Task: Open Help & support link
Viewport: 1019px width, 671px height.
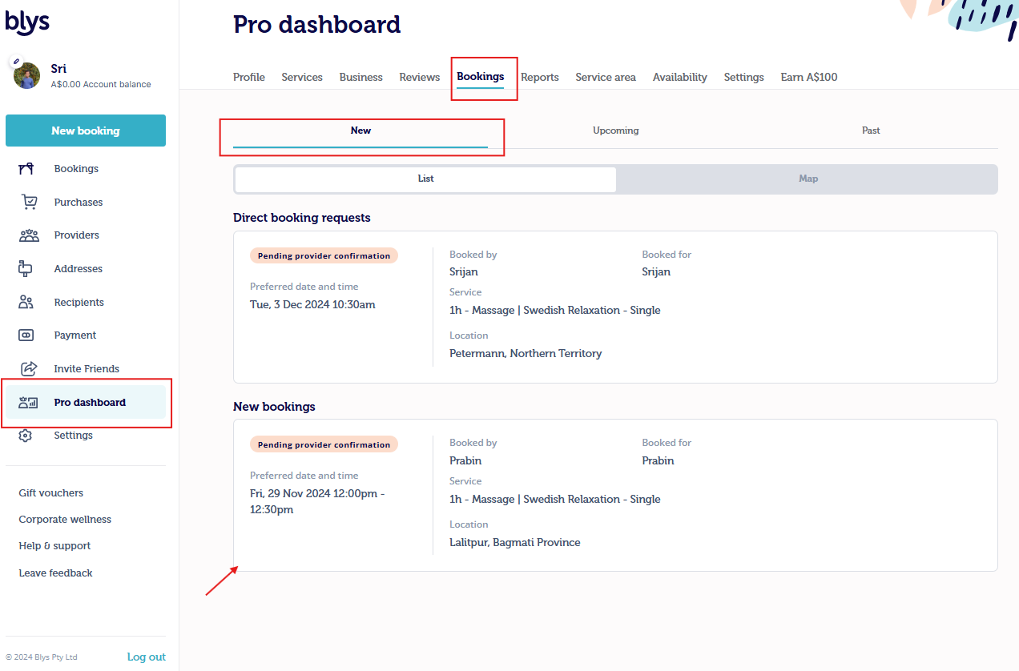Action: (x=54, y=546)
